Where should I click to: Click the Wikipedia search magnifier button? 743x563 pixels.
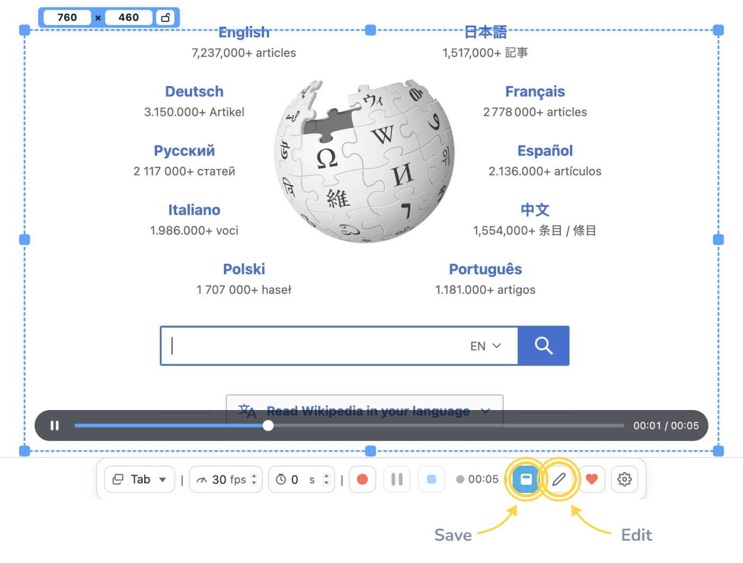(x=543, y=346)
